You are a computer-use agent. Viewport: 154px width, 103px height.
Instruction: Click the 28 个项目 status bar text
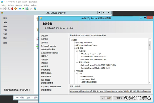click(20, 97)
